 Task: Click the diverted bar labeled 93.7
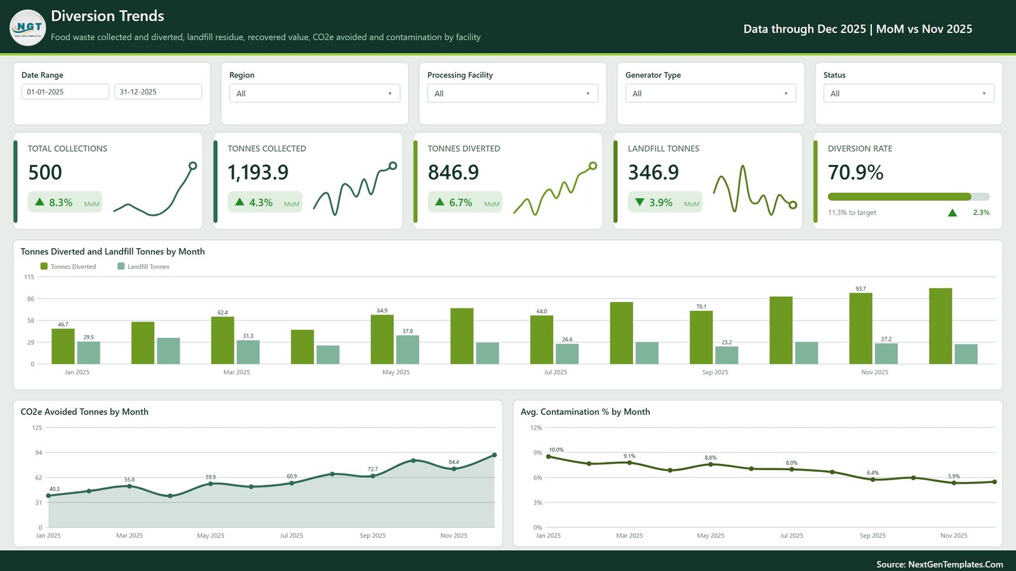860,329
